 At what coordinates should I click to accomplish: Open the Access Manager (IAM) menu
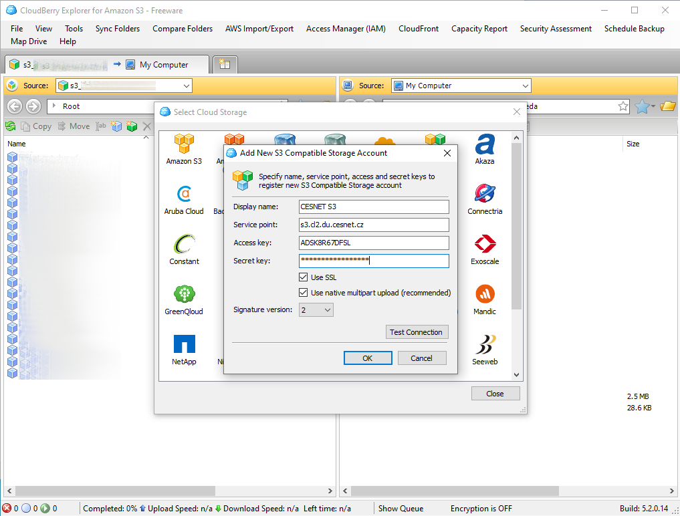point(346,29)
